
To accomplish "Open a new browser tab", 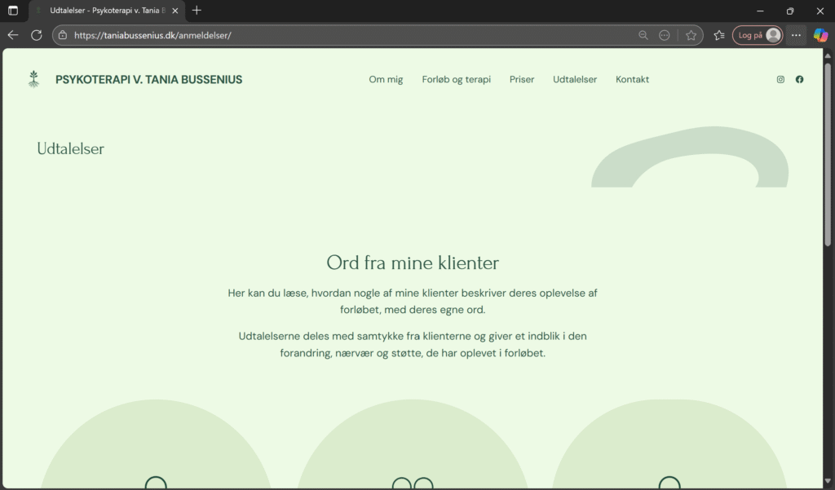I will [x=197, y=10].
